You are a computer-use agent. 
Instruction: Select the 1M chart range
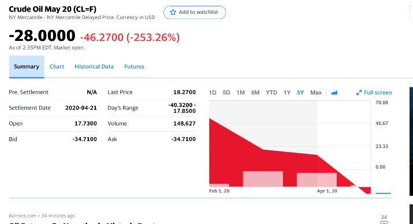tap(240, 93)
